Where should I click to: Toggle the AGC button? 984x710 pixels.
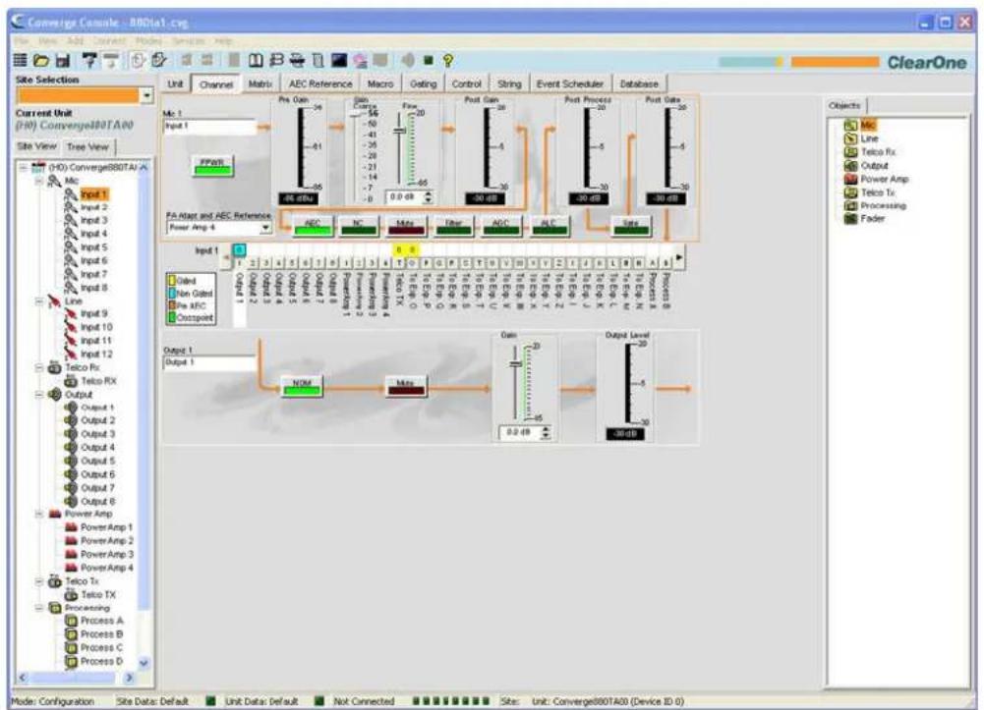500,226
